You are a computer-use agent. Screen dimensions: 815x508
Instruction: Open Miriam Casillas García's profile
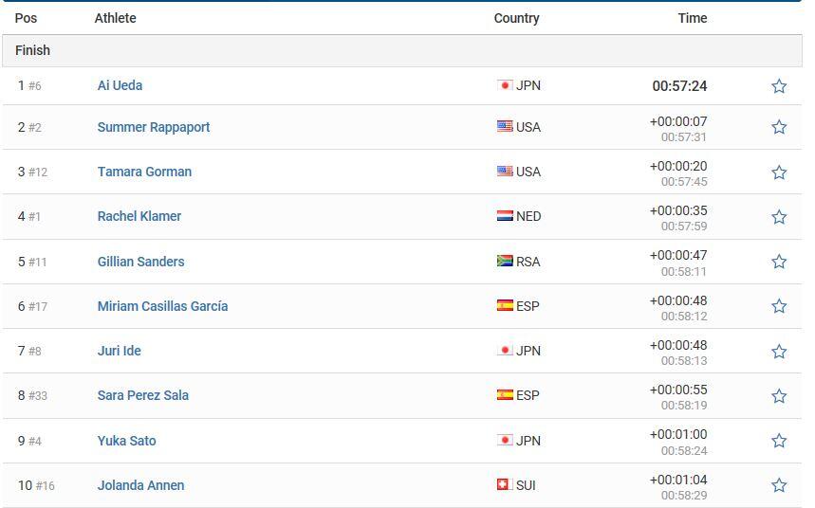[x=162, y=306]
